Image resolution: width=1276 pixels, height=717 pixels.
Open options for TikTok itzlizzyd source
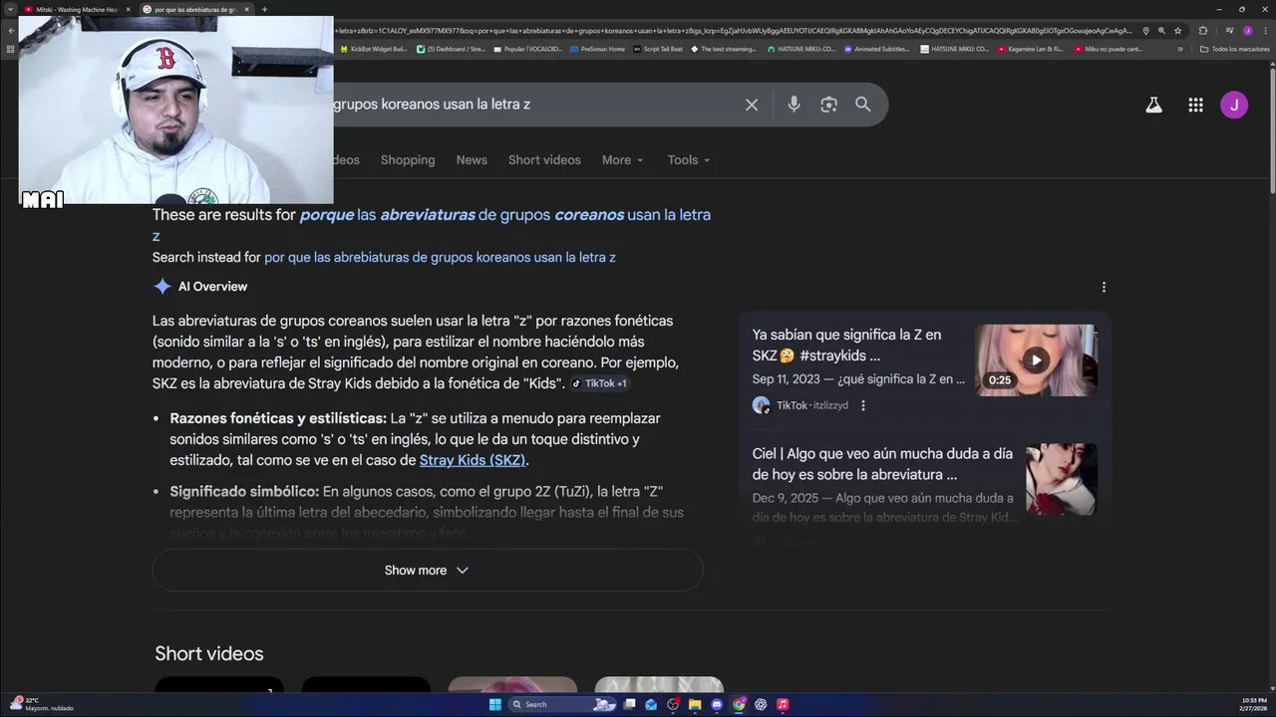coord(863,405)
